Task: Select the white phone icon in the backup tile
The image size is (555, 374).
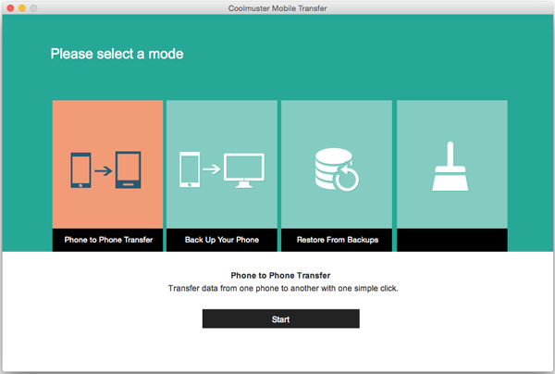Action: point(191,170)
